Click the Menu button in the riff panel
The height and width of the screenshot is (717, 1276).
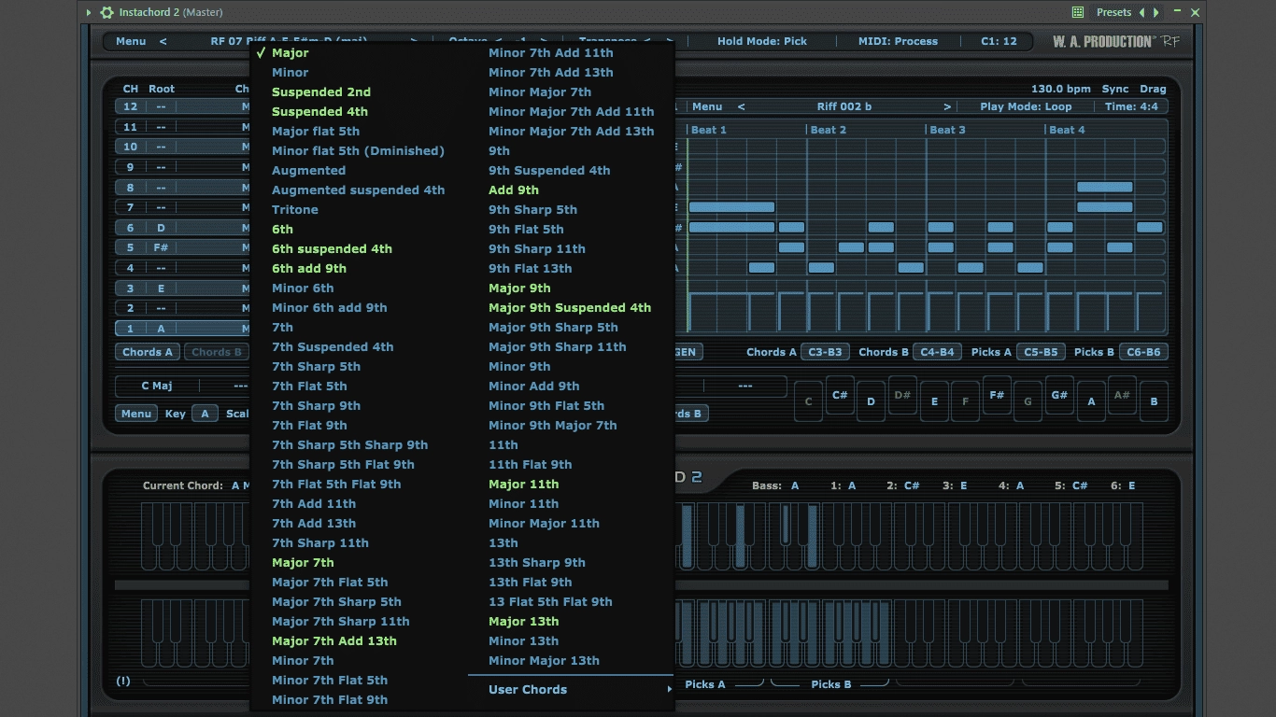click(x=707, y=106)
